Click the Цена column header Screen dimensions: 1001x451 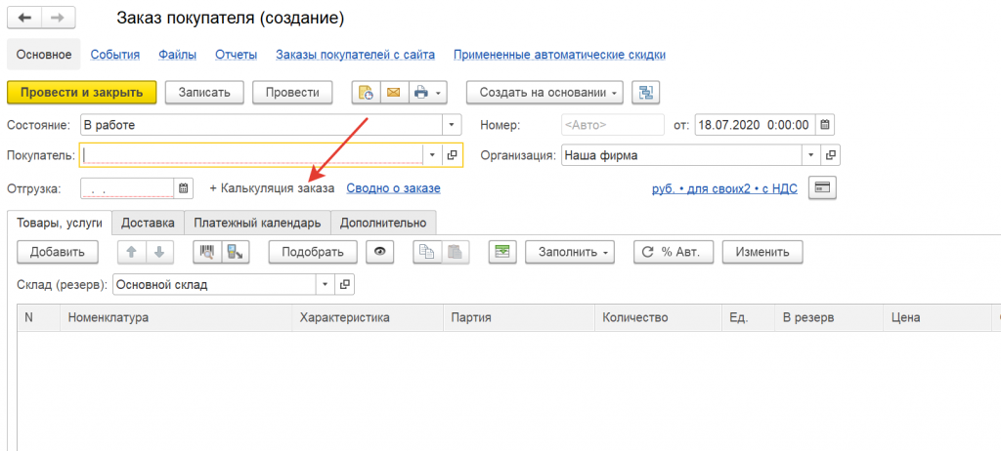(x=937, y=317)
